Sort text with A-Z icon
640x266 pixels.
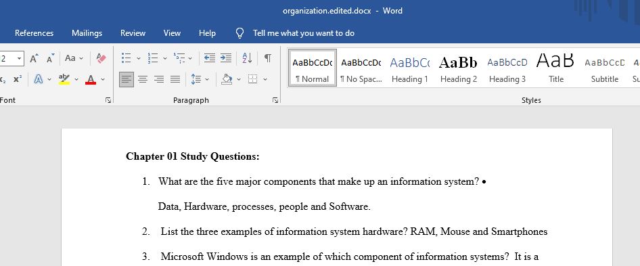click(x=247, y=58)
